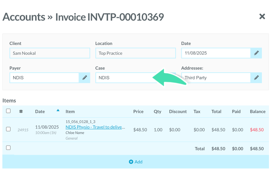Click the Accounts breadcrumb in title
271x171 pixels.
click(x=24, y=17)
